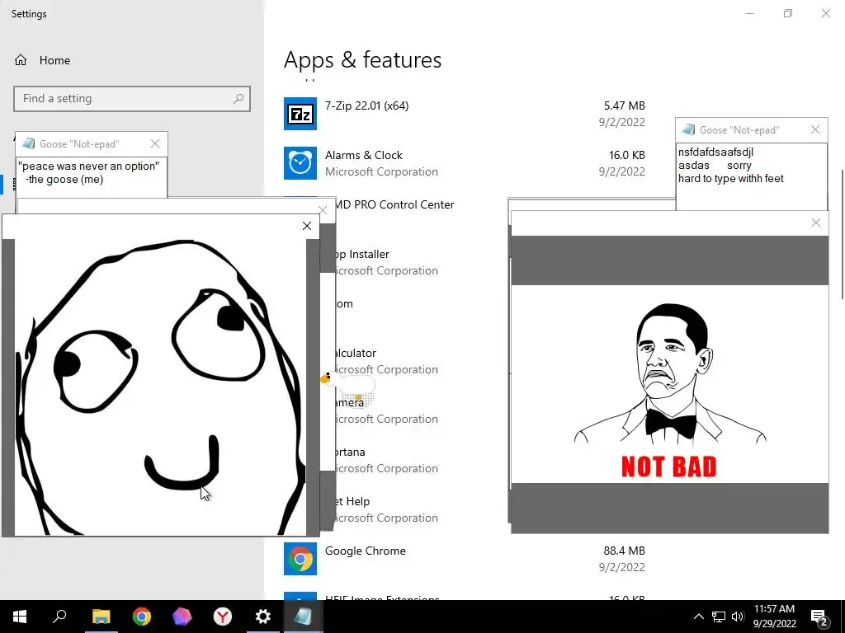Click the Settings window scrollbar
This screenshot has height=633, width=845.
click(843, 234)
